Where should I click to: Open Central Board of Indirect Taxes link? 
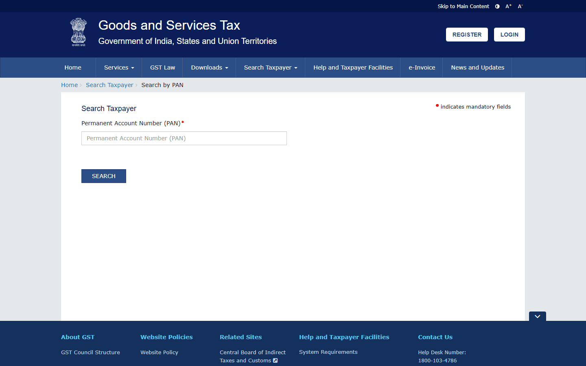coord(253,357)
